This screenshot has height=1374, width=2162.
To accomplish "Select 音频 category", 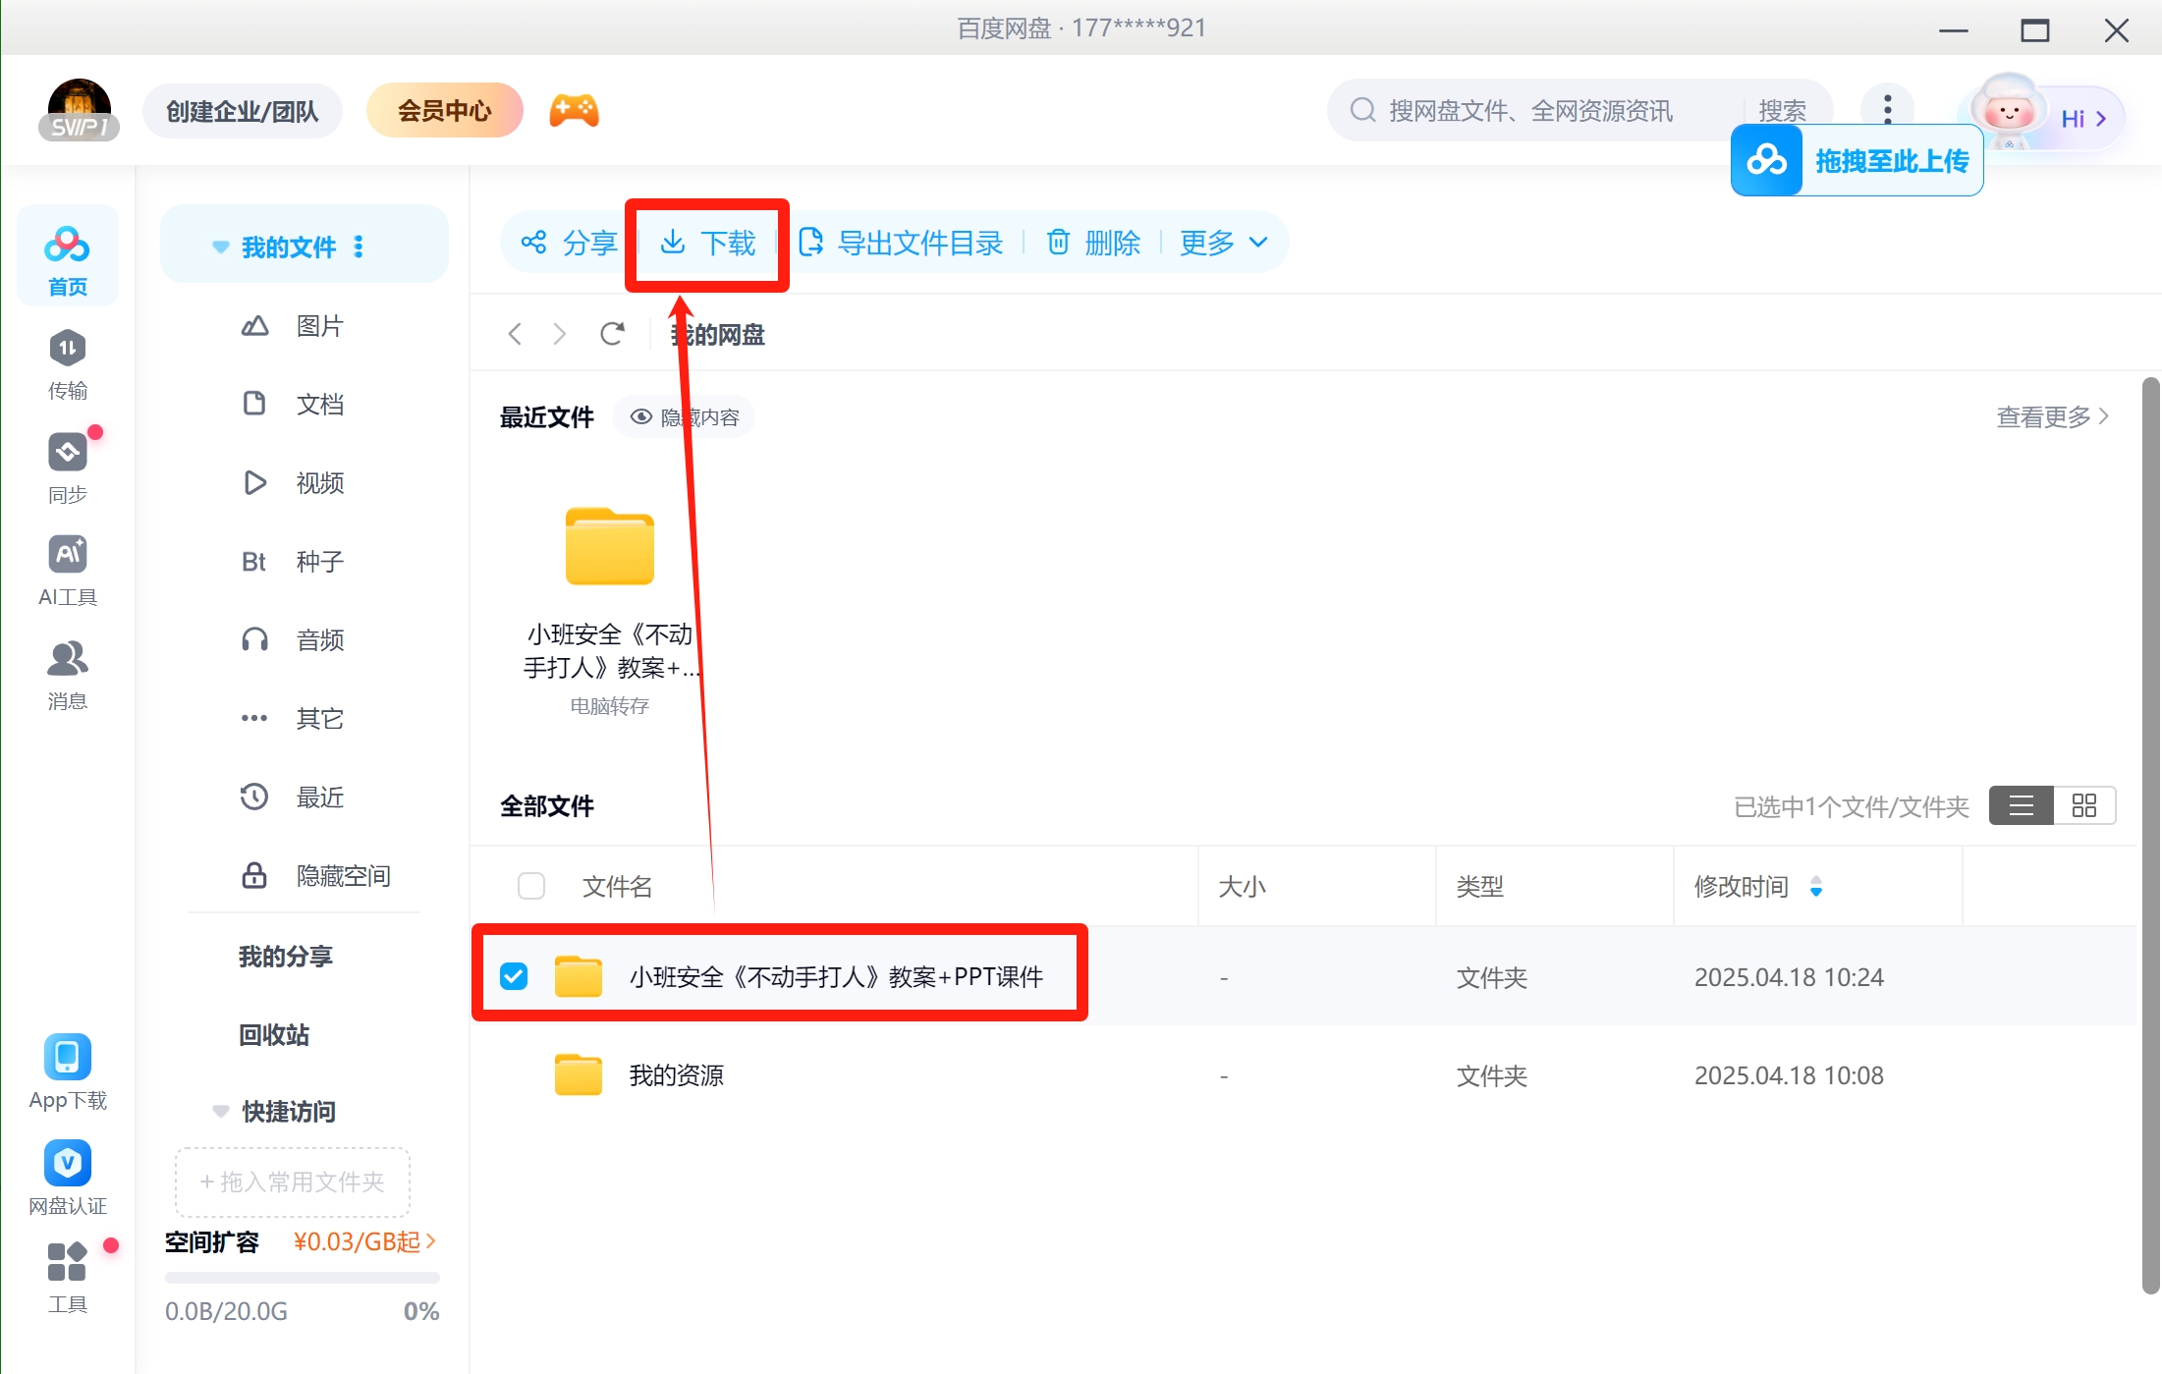I will tap(295, 640).
